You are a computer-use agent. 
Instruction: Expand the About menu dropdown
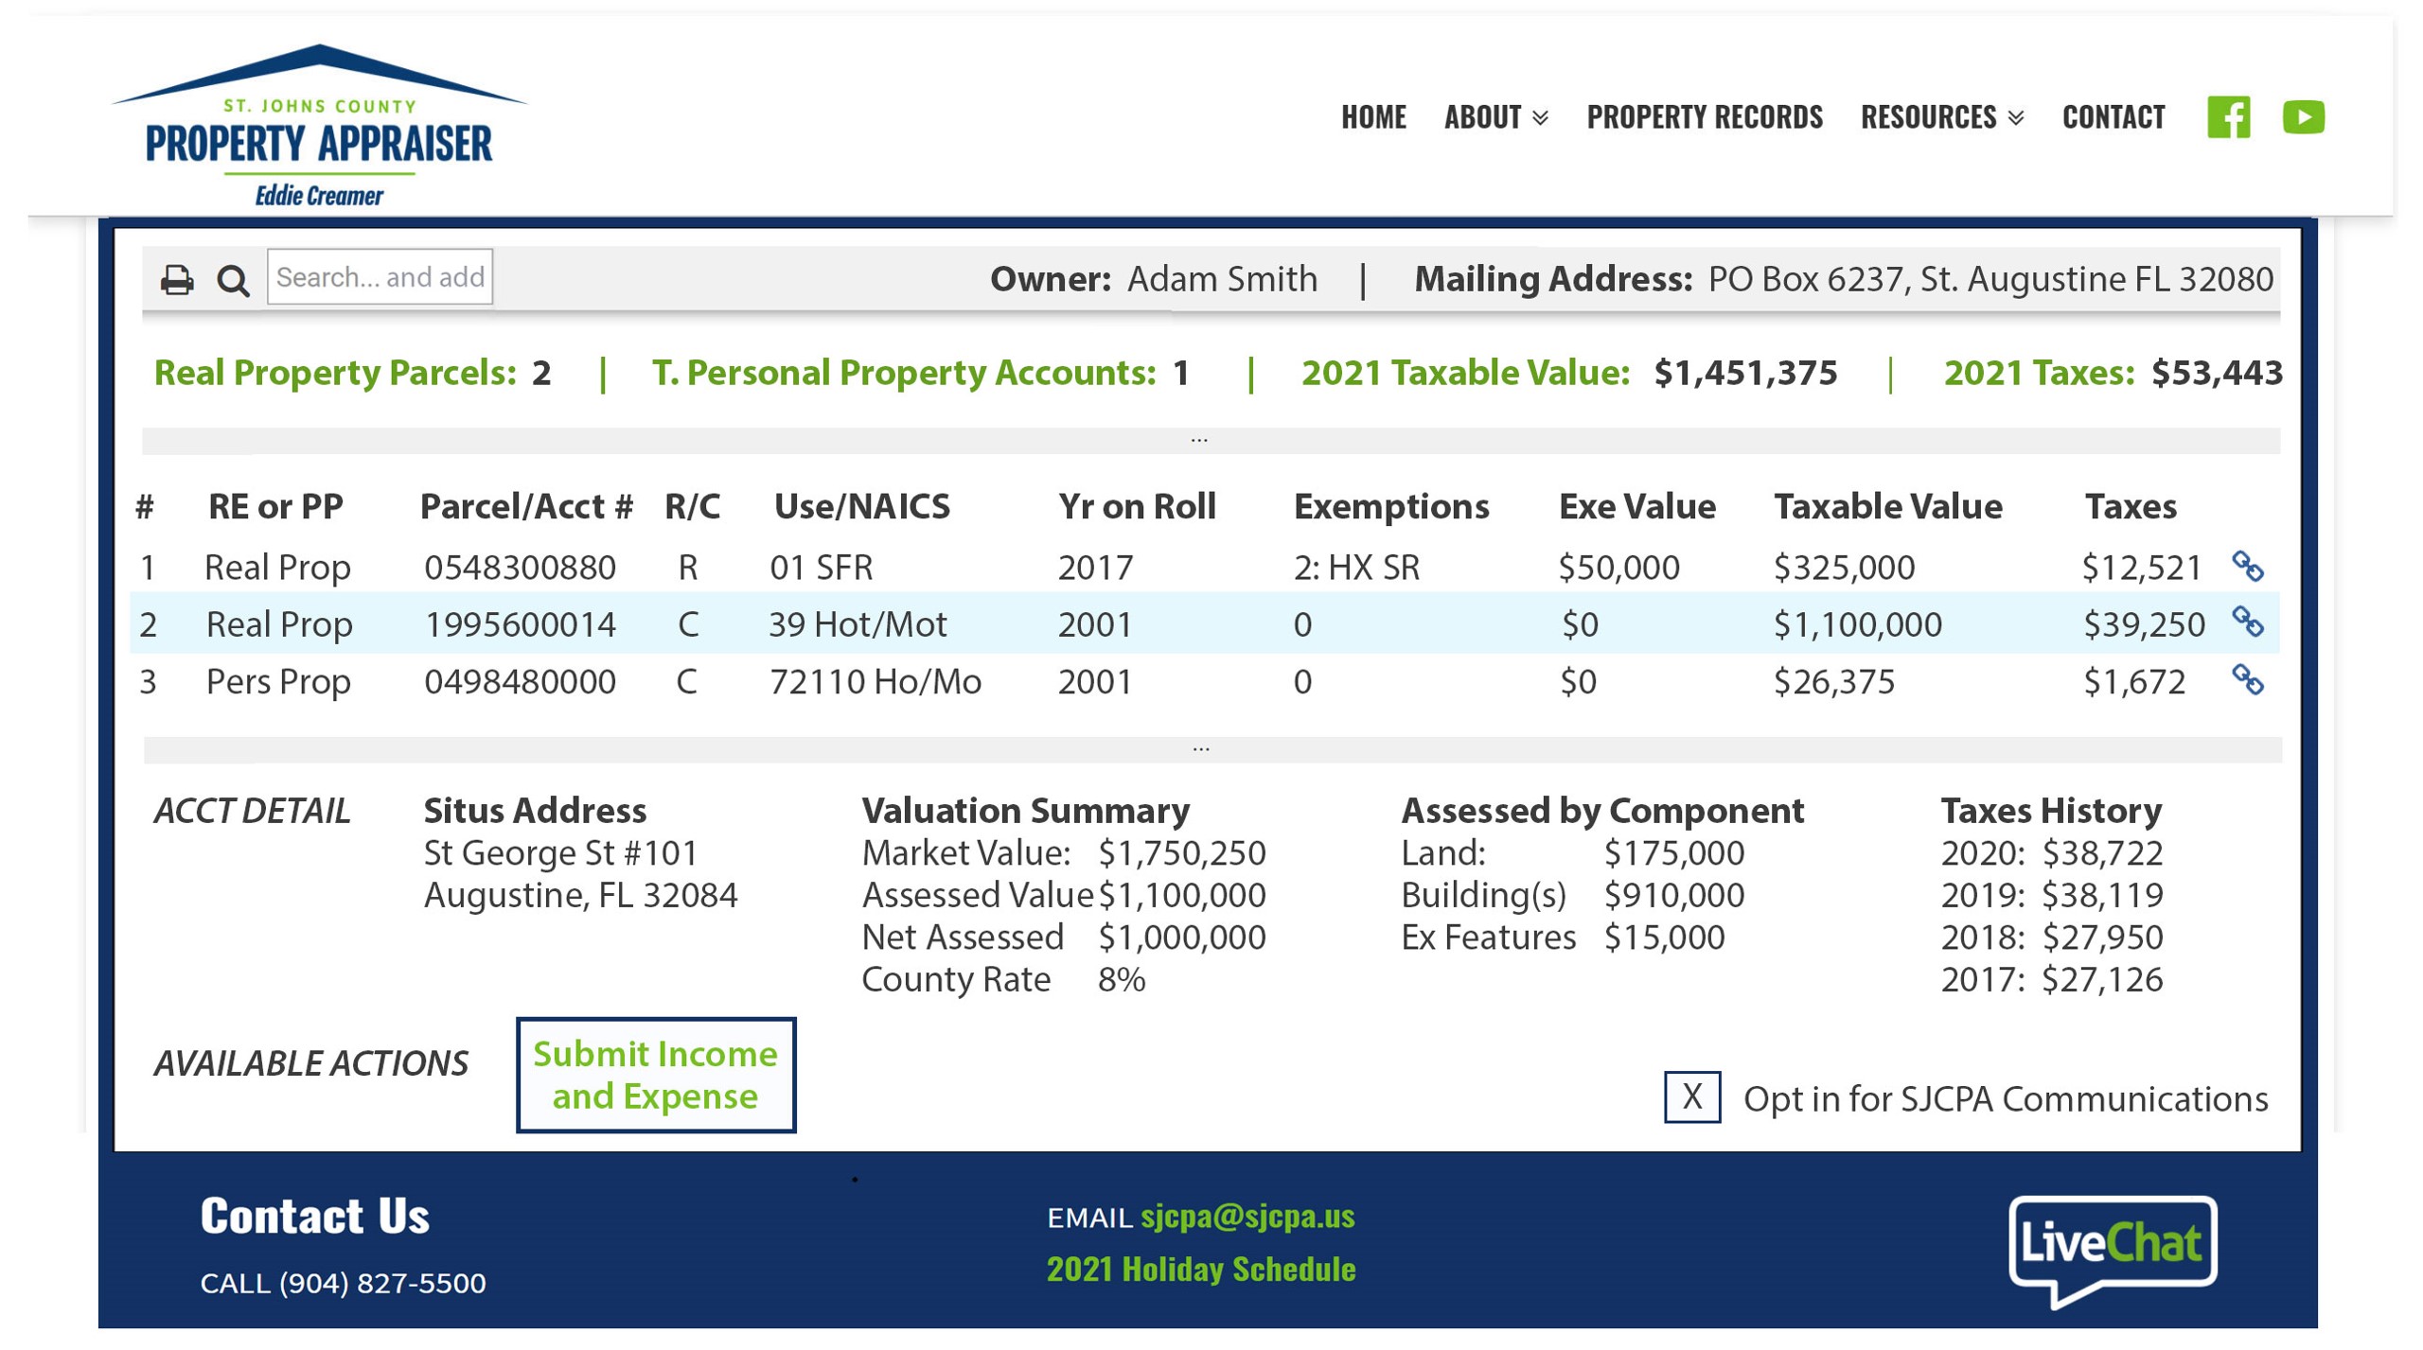pyautogui.click(x=1495, y=117)
